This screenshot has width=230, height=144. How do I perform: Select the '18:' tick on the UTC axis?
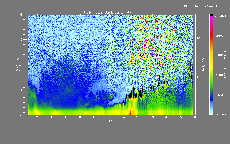coord(152,117)
